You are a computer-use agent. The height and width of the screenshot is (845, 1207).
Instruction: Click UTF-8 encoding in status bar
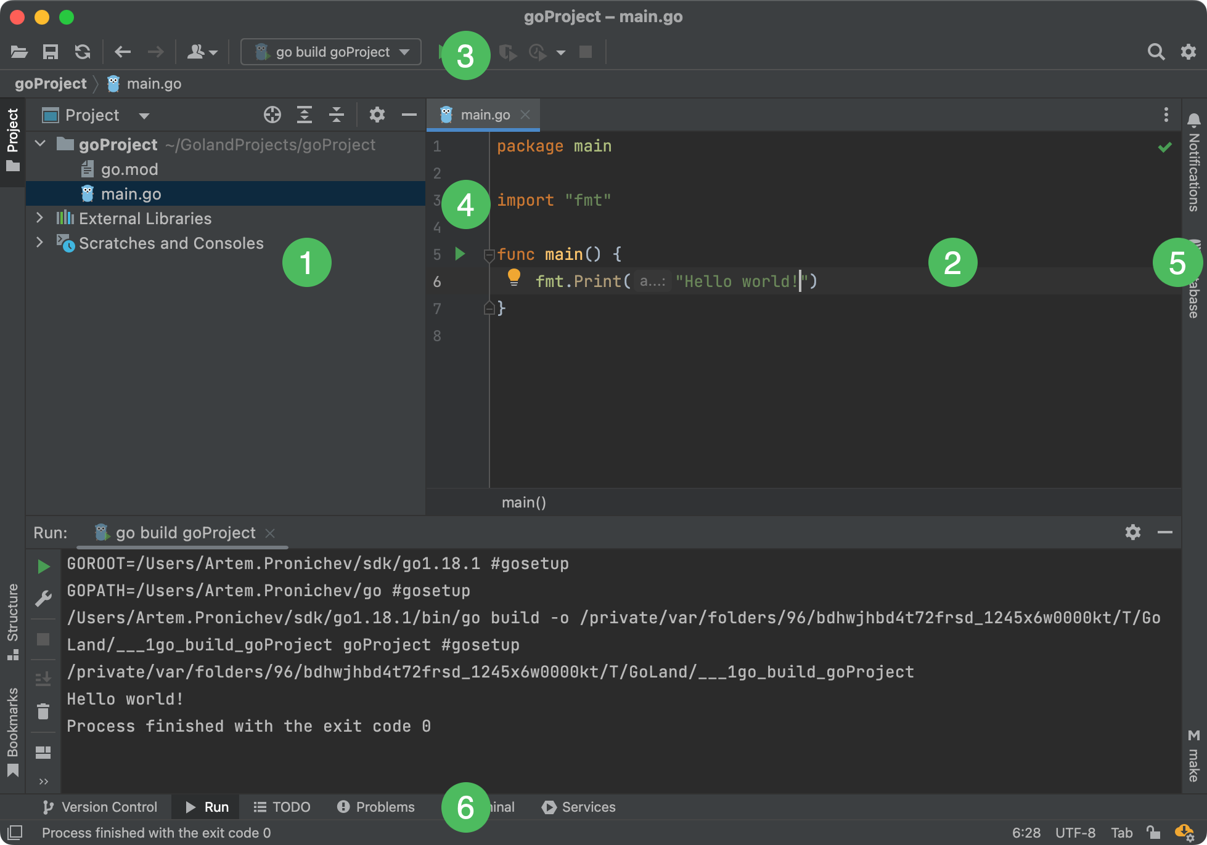[x=1075, y=833]
